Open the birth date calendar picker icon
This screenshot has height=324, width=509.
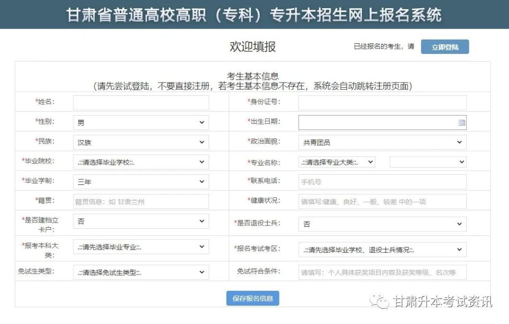[462, 123]
